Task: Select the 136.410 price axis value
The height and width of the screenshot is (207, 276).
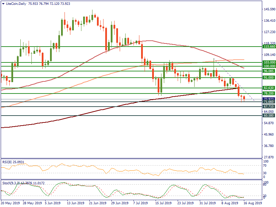Action: [x=269, y=21]
